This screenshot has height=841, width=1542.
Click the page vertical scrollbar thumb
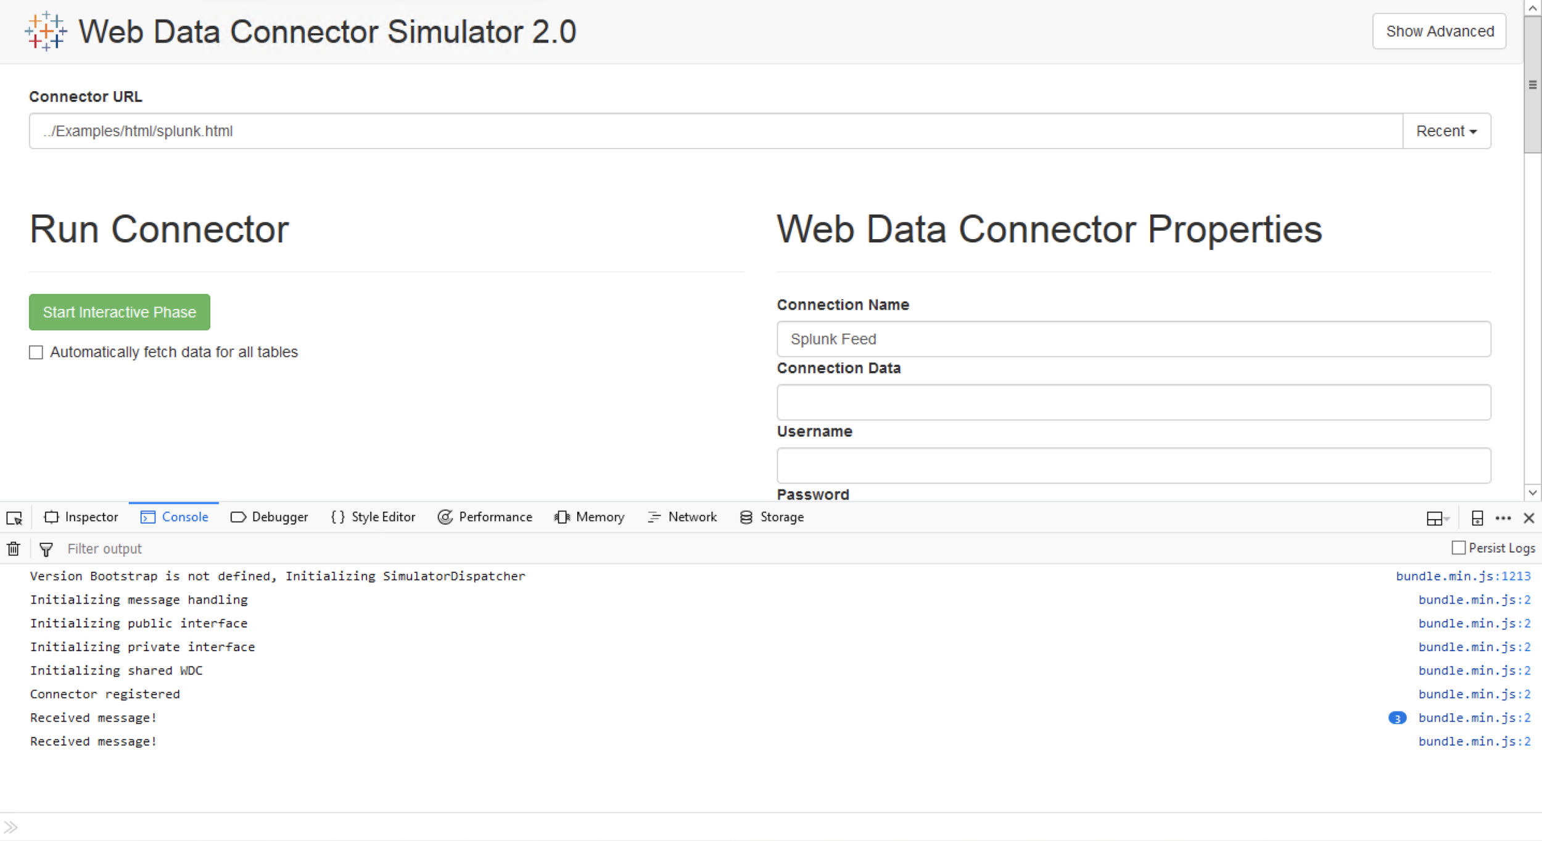click(1533, 84)
